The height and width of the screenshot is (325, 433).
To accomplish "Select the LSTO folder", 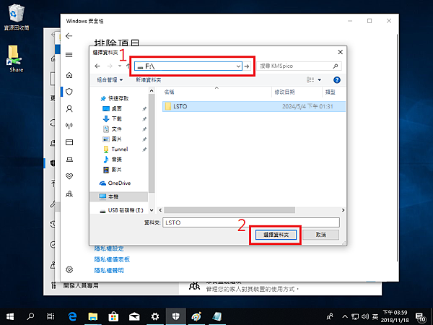I will pyautogui.click(x=180, y=105).
